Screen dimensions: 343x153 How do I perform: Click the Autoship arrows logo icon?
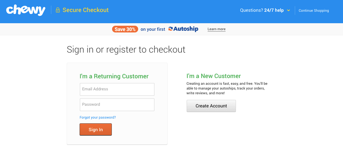(x=170, y=29)
